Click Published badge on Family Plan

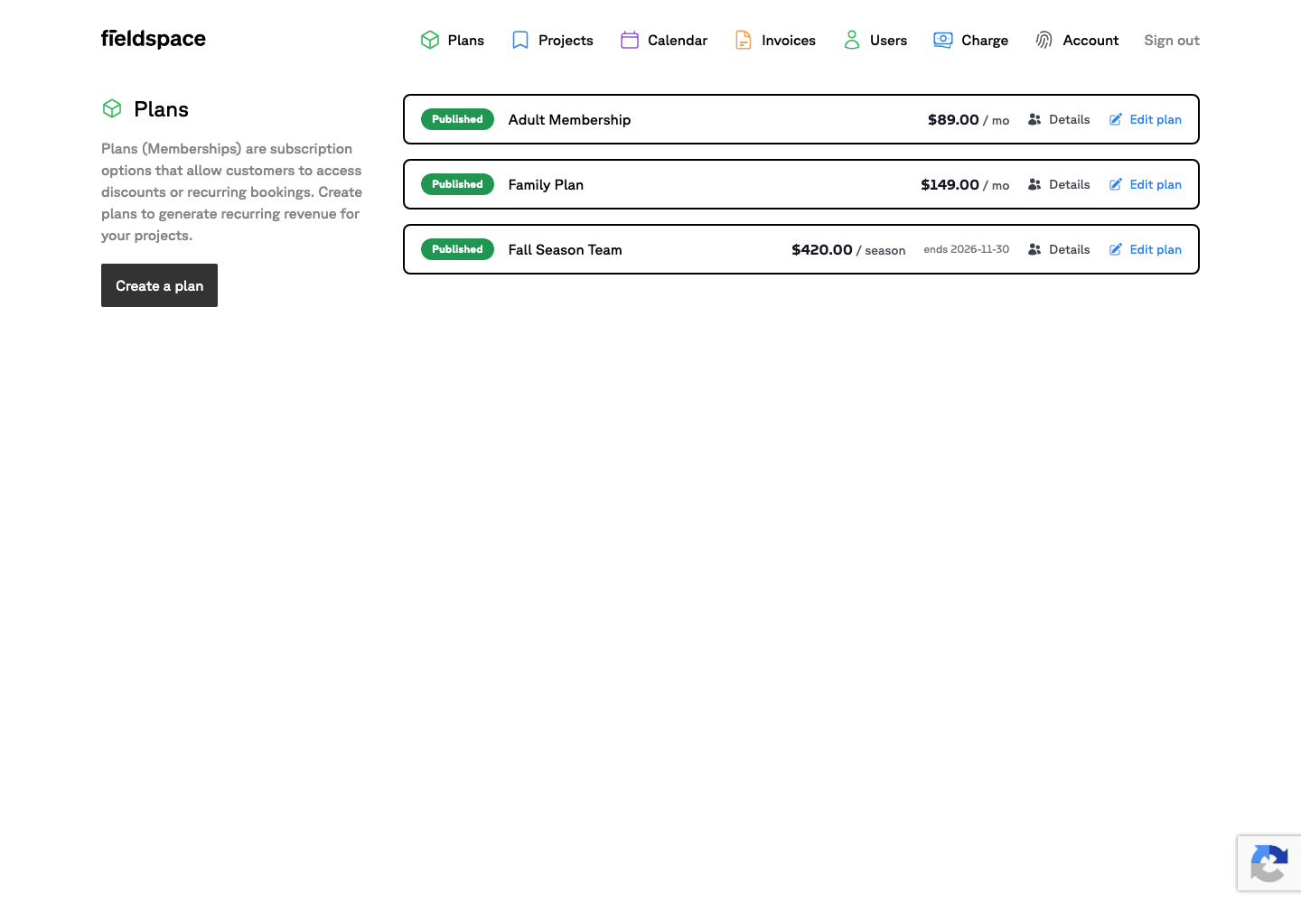point(457,184)
